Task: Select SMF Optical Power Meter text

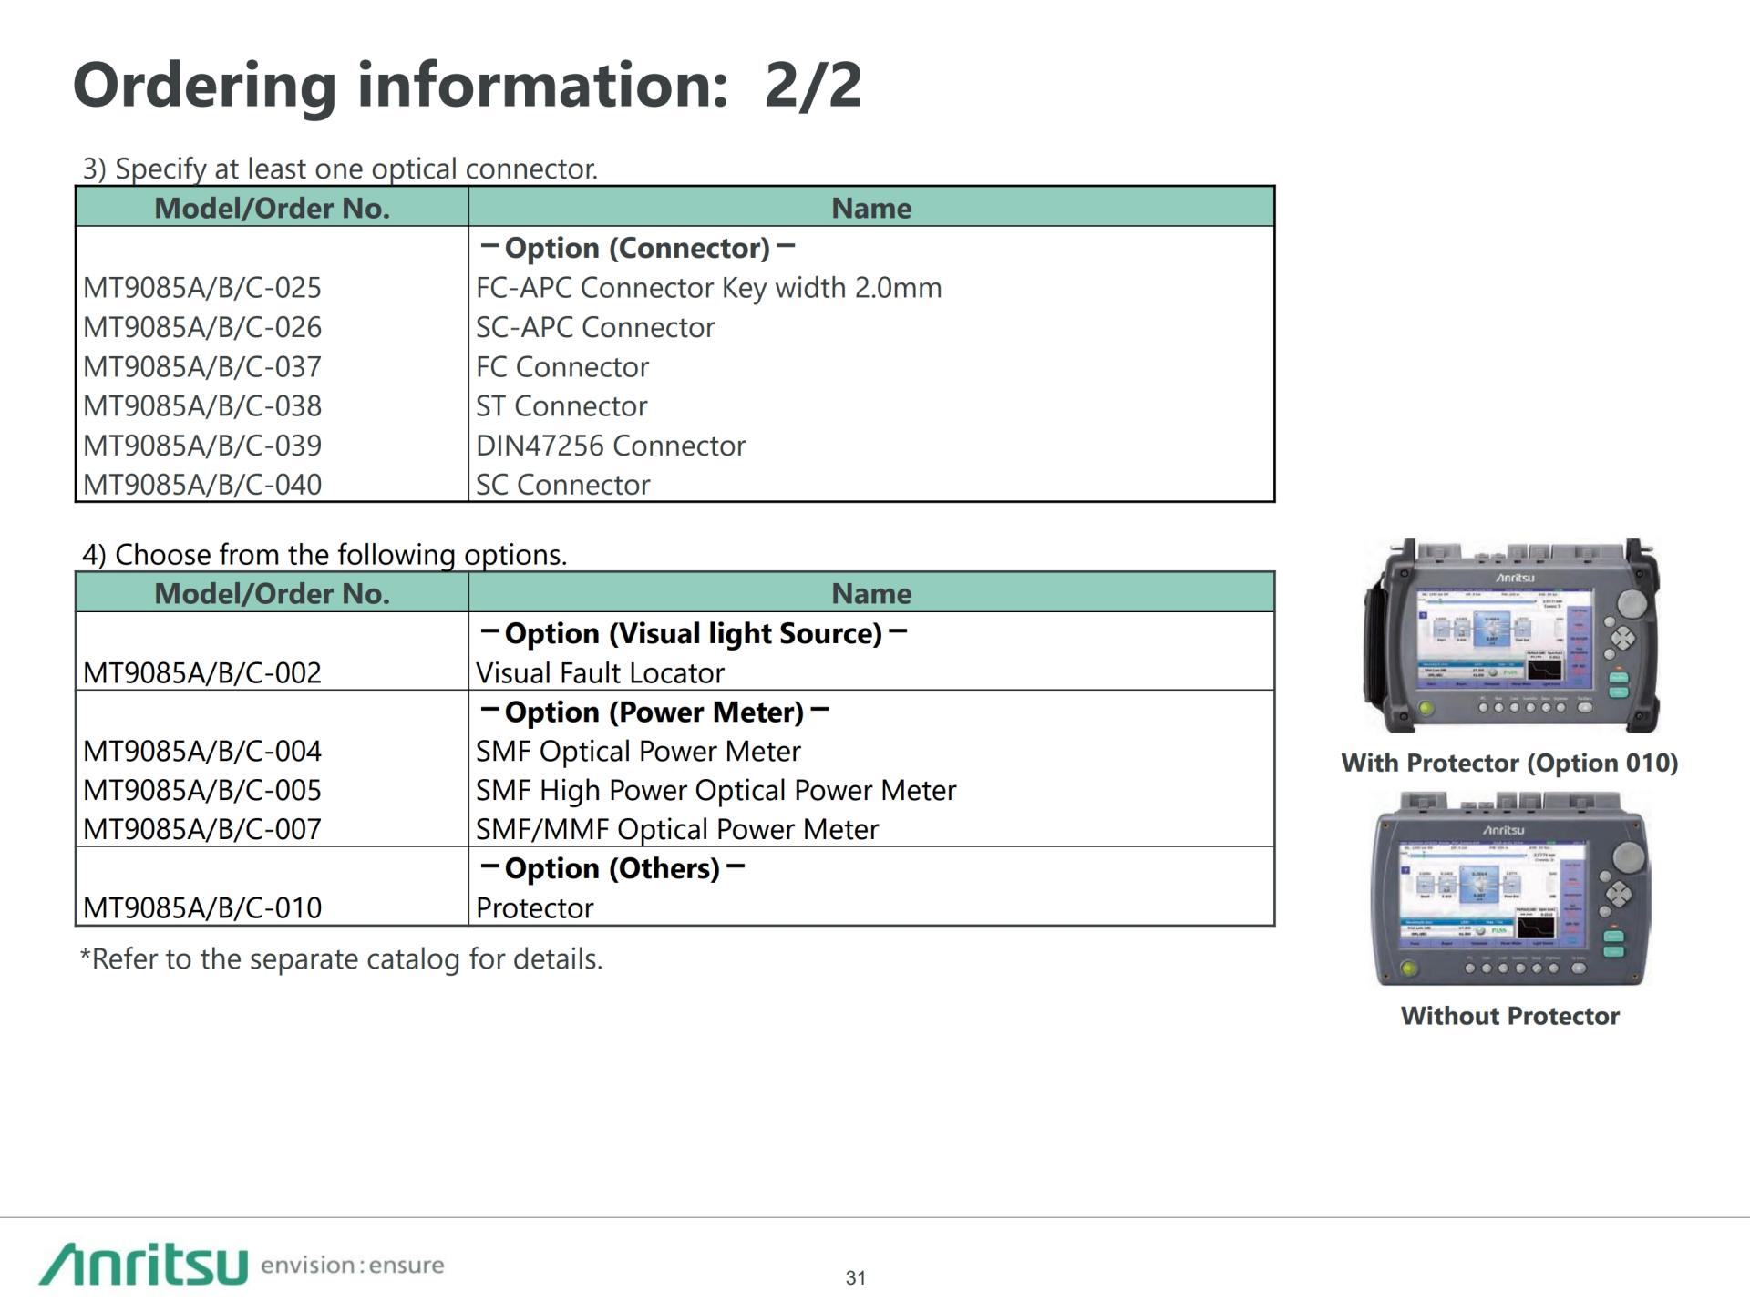Action: point(638,752)
